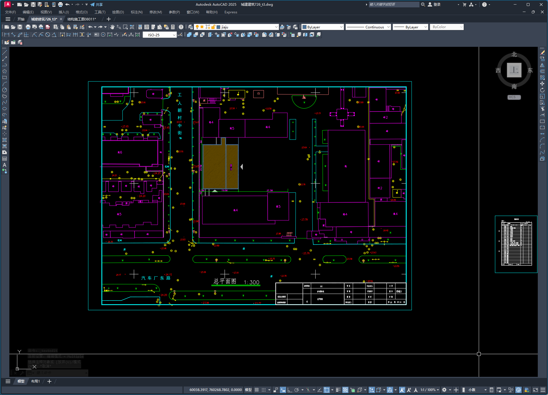Select the Circle draw tool
Image resolution: width=548 pixels, height=395 pixels.
[5, 90]
